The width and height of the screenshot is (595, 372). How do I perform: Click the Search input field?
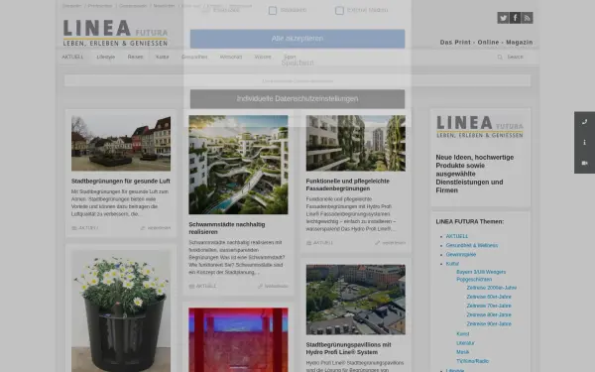pos(515,57)
